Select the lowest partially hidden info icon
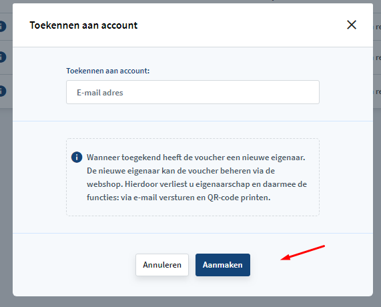 click(3, 91)
